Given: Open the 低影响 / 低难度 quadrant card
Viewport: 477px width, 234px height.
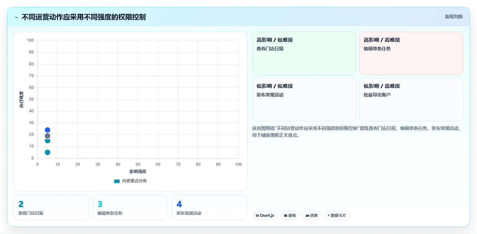Looking at the screenshot, I should pyautogui.click(x=304, y=100).
